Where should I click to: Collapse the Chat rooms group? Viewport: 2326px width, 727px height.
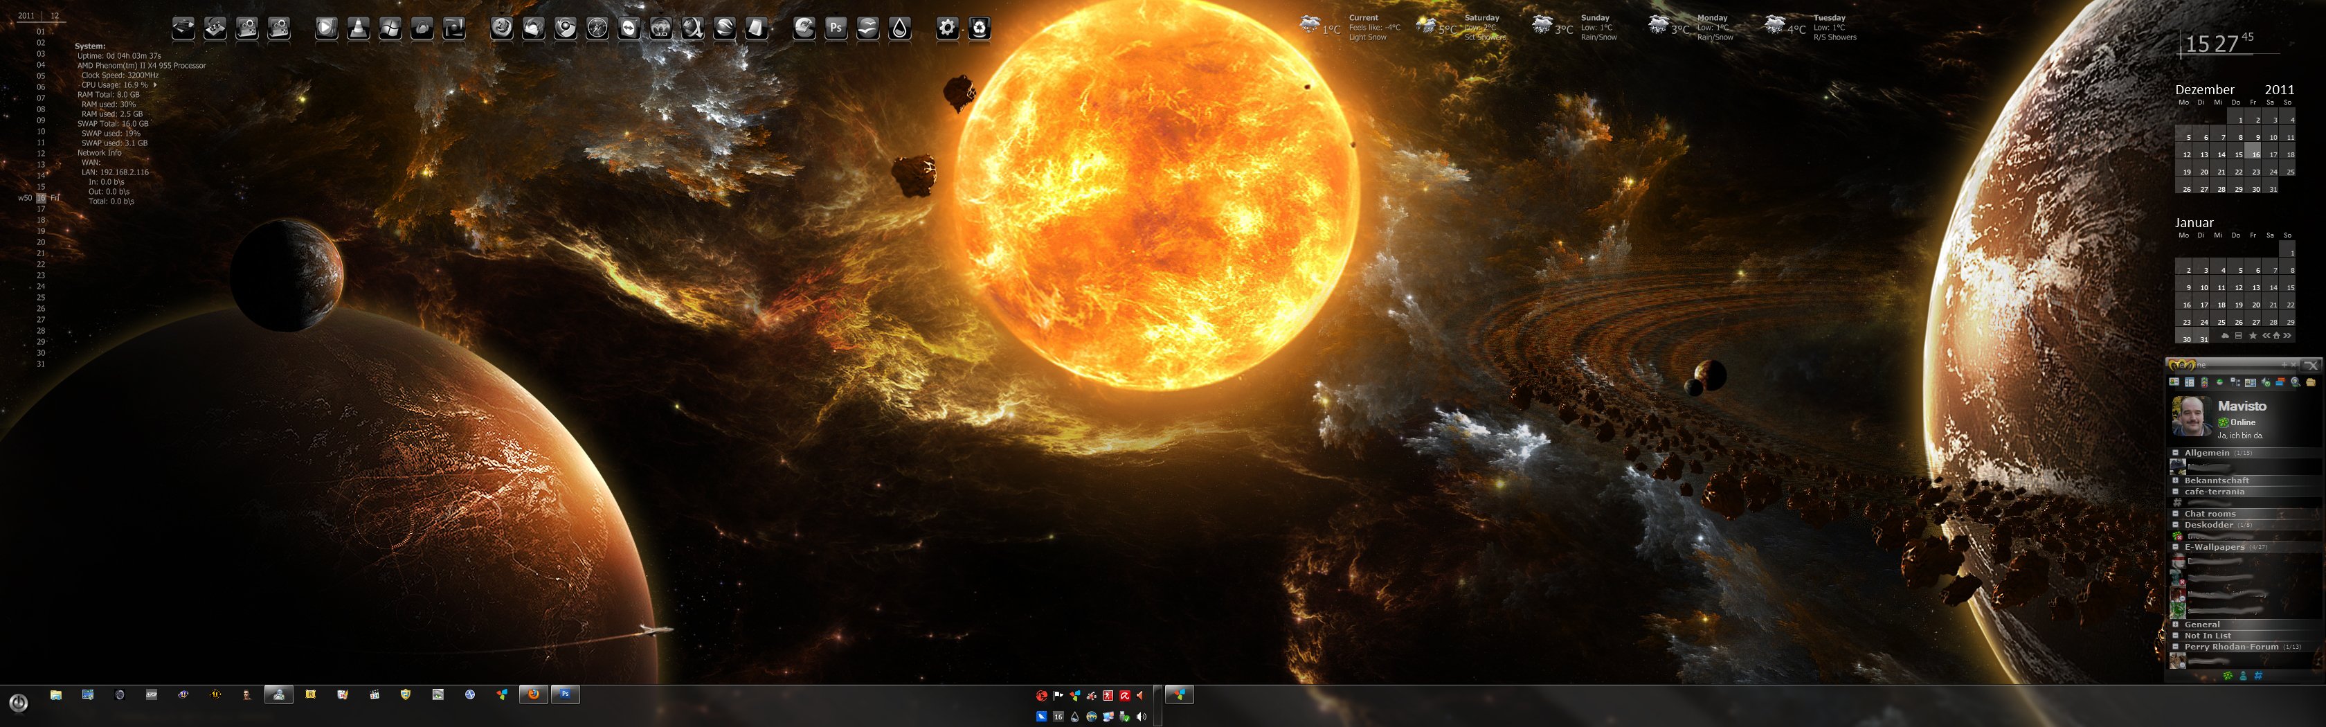(2176, 514)
